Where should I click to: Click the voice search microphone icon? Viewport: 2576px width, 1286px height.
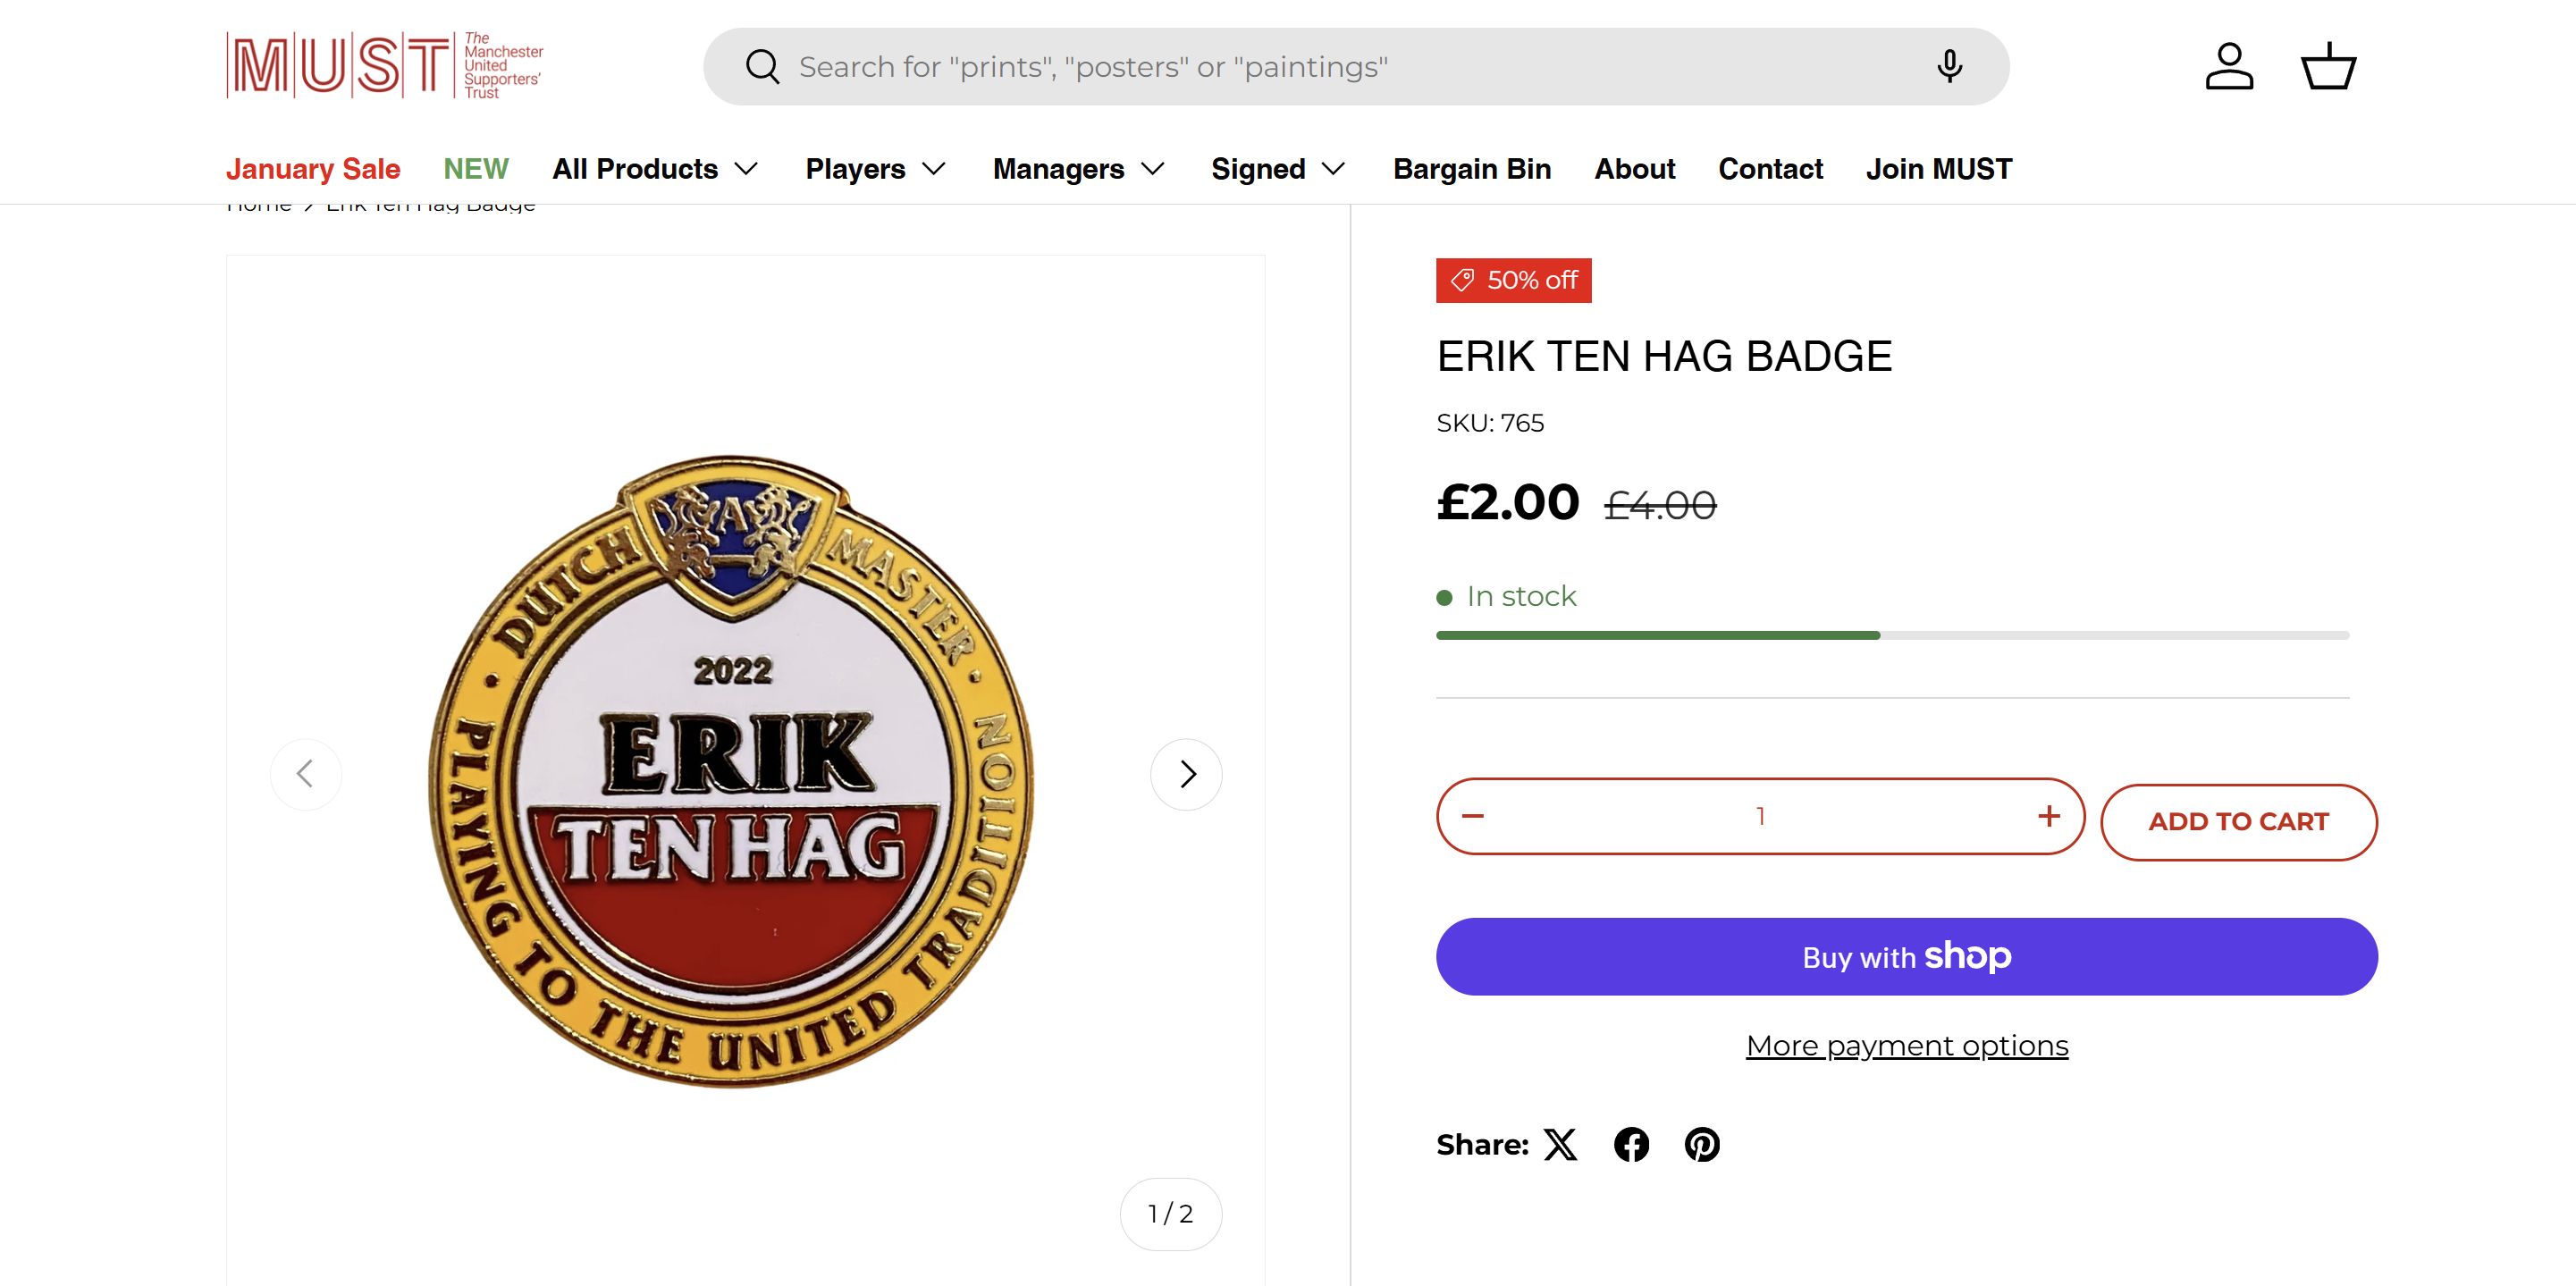tap(1949, 67)
